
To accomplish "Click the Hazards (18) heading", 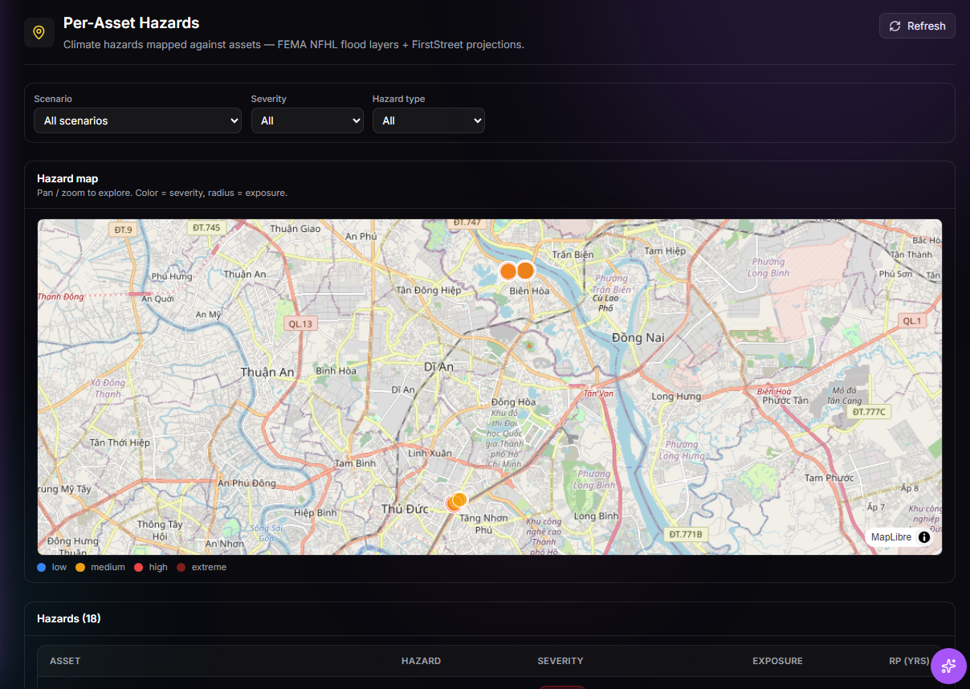I will [x=69, y=618].
